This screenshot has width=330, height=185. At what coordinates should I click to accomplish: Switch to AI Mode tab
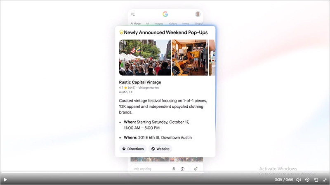[135, 23]
